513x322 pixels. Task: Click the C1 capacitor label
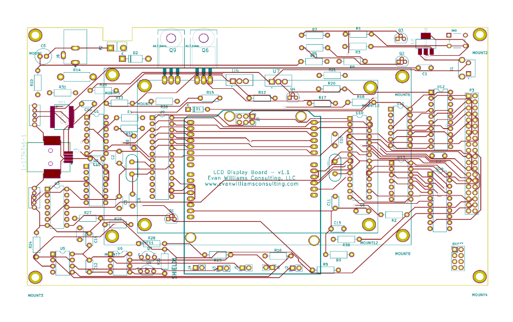pos(425,74)
